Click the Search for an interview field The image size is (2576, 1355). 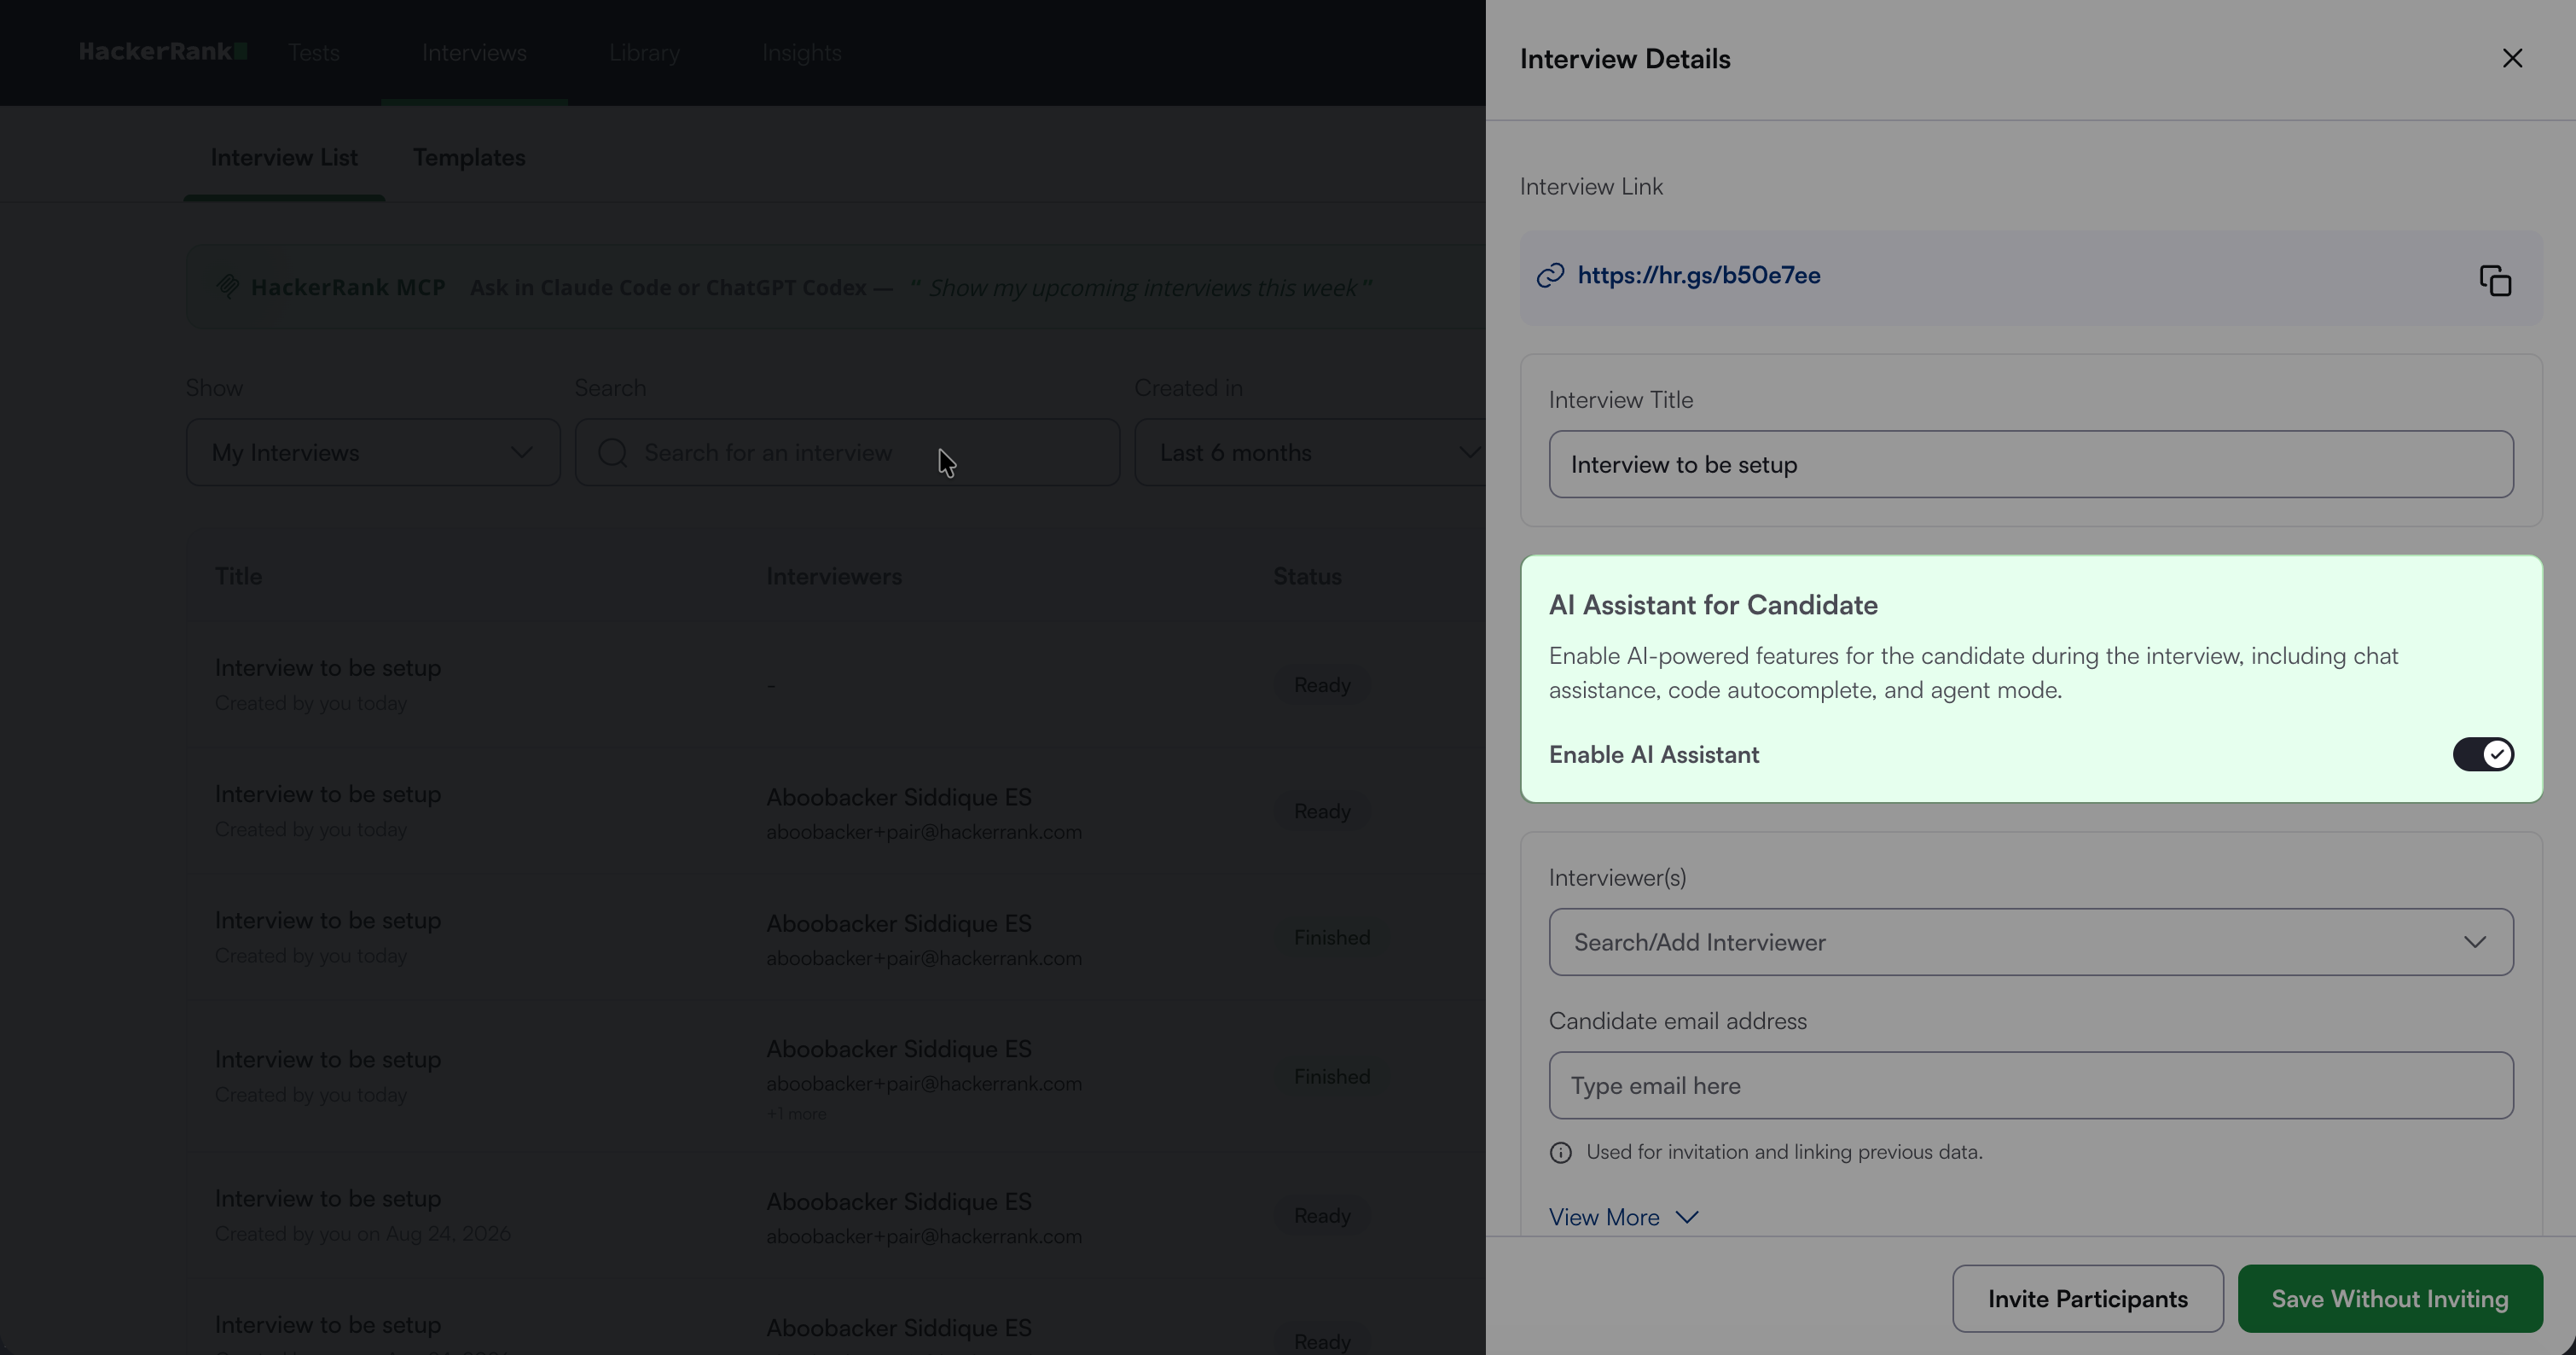847,453
